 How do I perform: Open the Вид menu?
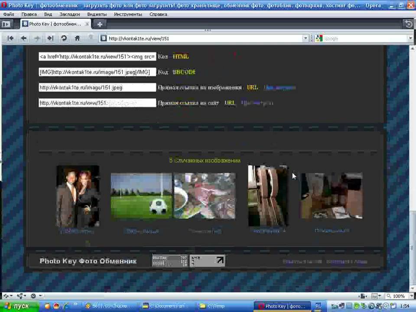[x=48, y=14]
